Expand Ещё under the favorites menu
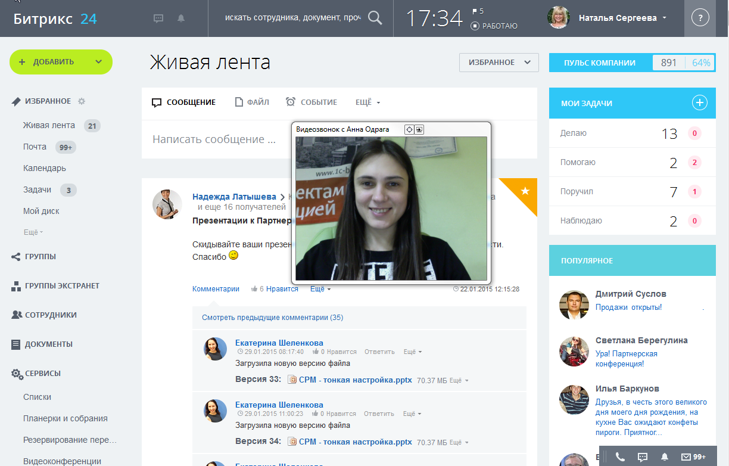The height and width of the screenshot is (466, 729). click(x=33, y=232)
